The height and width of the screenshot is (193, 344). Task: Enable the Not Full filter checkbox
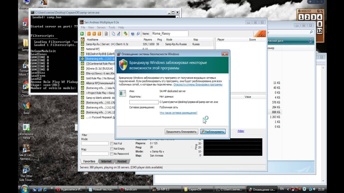(x=112, y=144)
